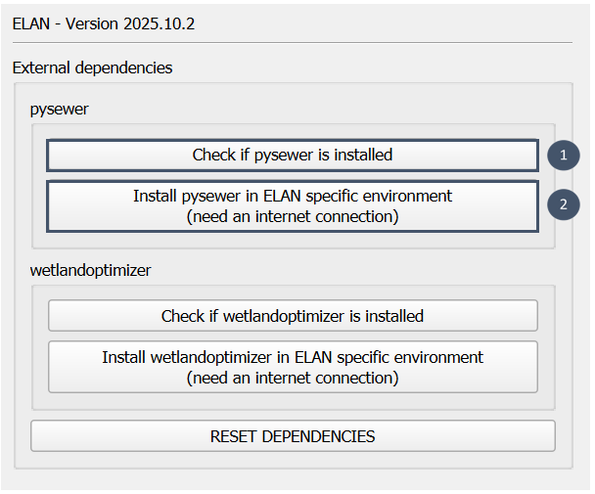Verify pysewer installation status

[x=293, y=155]
